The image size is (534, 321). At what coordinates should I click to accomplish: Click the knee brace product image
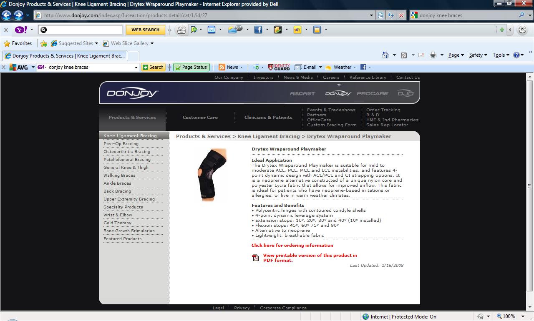tap(212, 175)
